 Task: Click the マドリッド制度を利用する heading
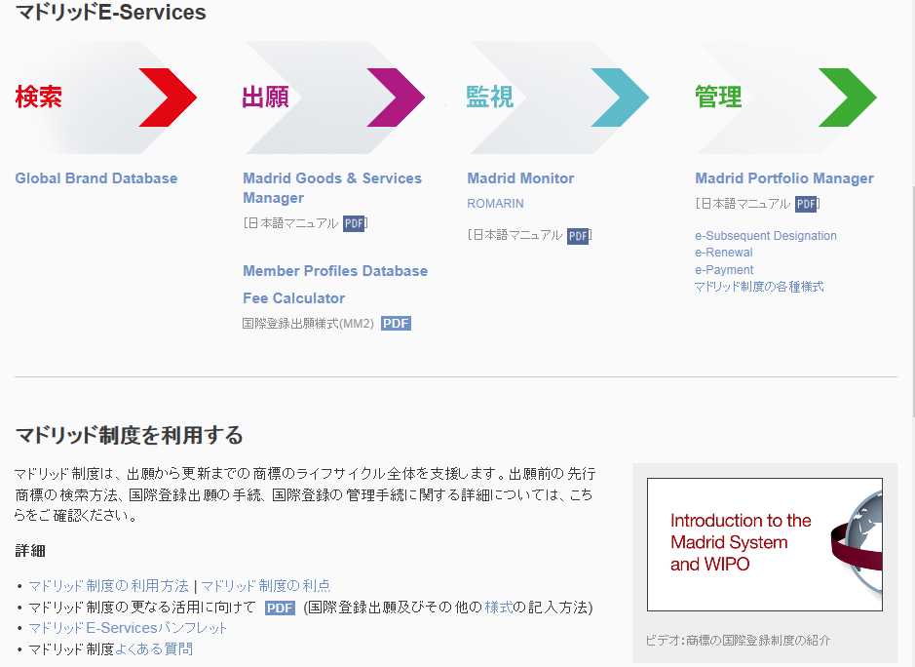129,435
